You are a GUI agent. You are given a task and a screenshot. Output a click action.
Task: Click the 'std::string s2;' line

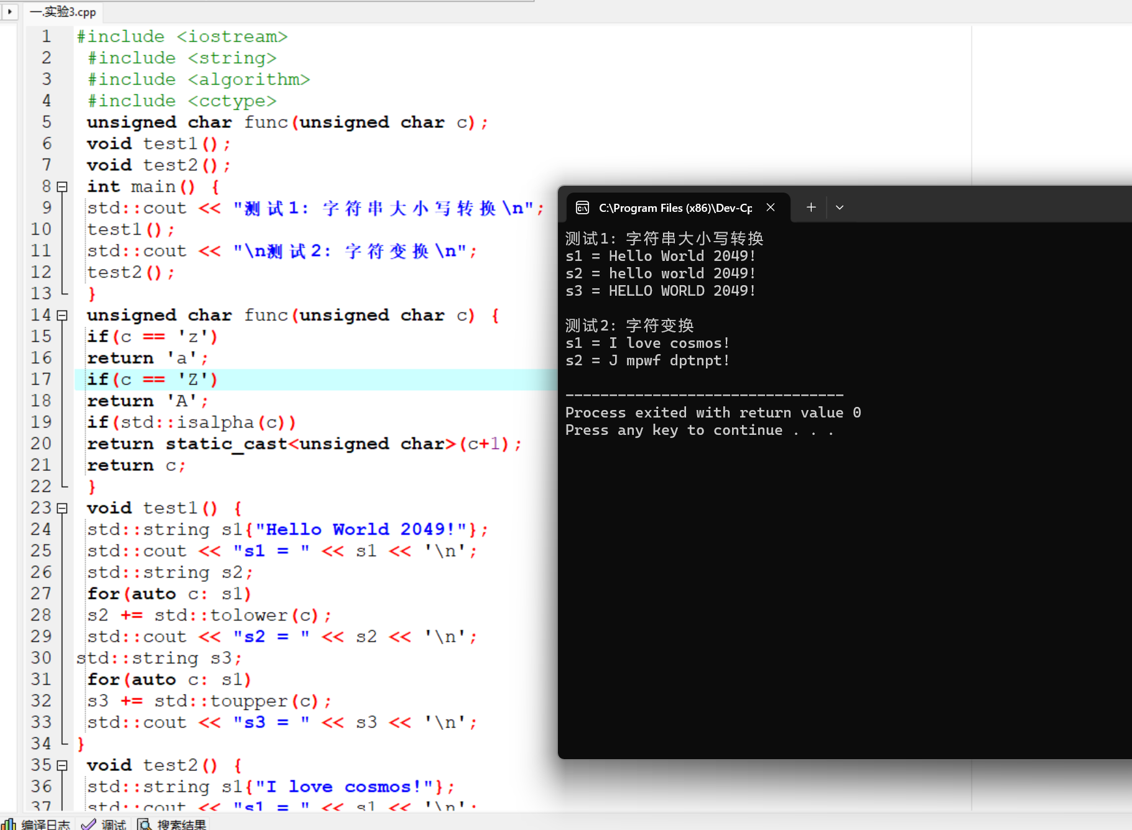coord(170,573)
